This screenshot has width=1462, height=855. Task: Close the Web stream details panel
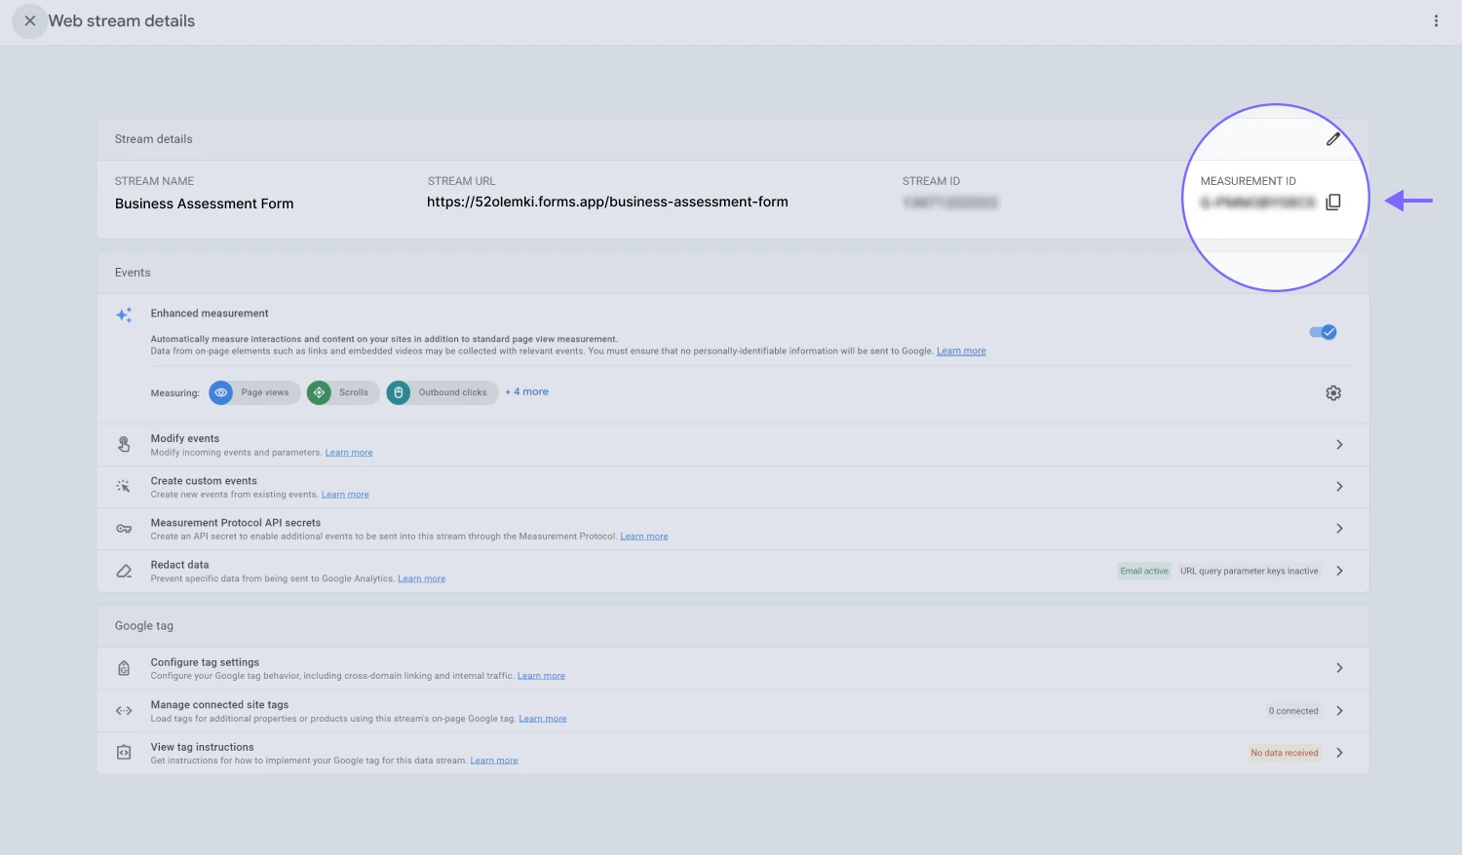coord(29,20)
